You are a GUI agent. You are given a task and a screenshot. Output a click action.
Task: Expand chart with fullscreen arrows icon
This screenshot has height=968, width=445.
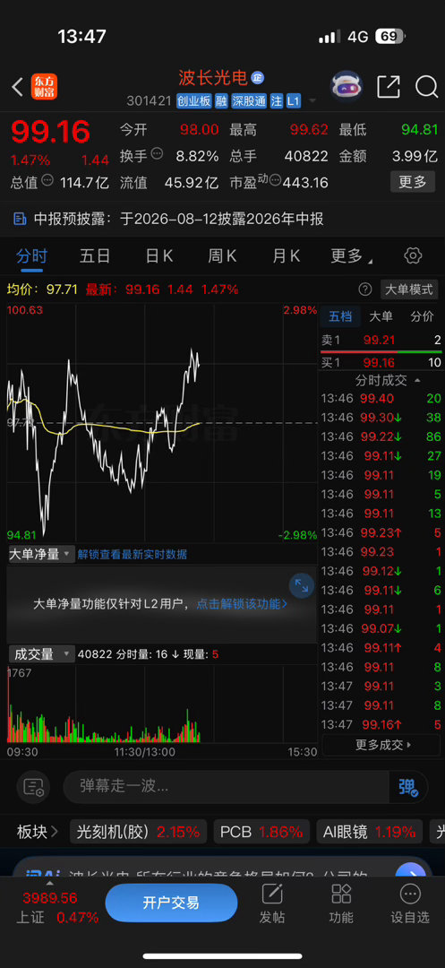tap(302, 586)
